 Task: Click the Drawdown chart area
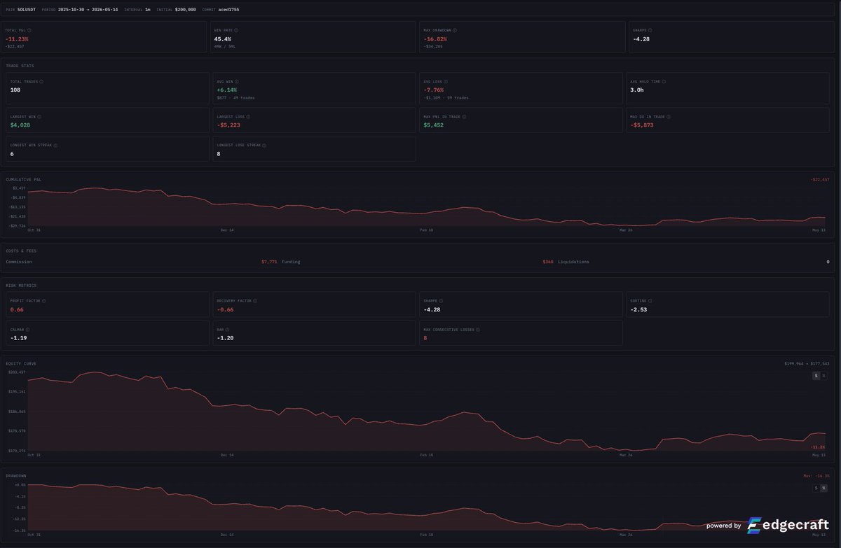pyautogui.click(x=428, y=507)
